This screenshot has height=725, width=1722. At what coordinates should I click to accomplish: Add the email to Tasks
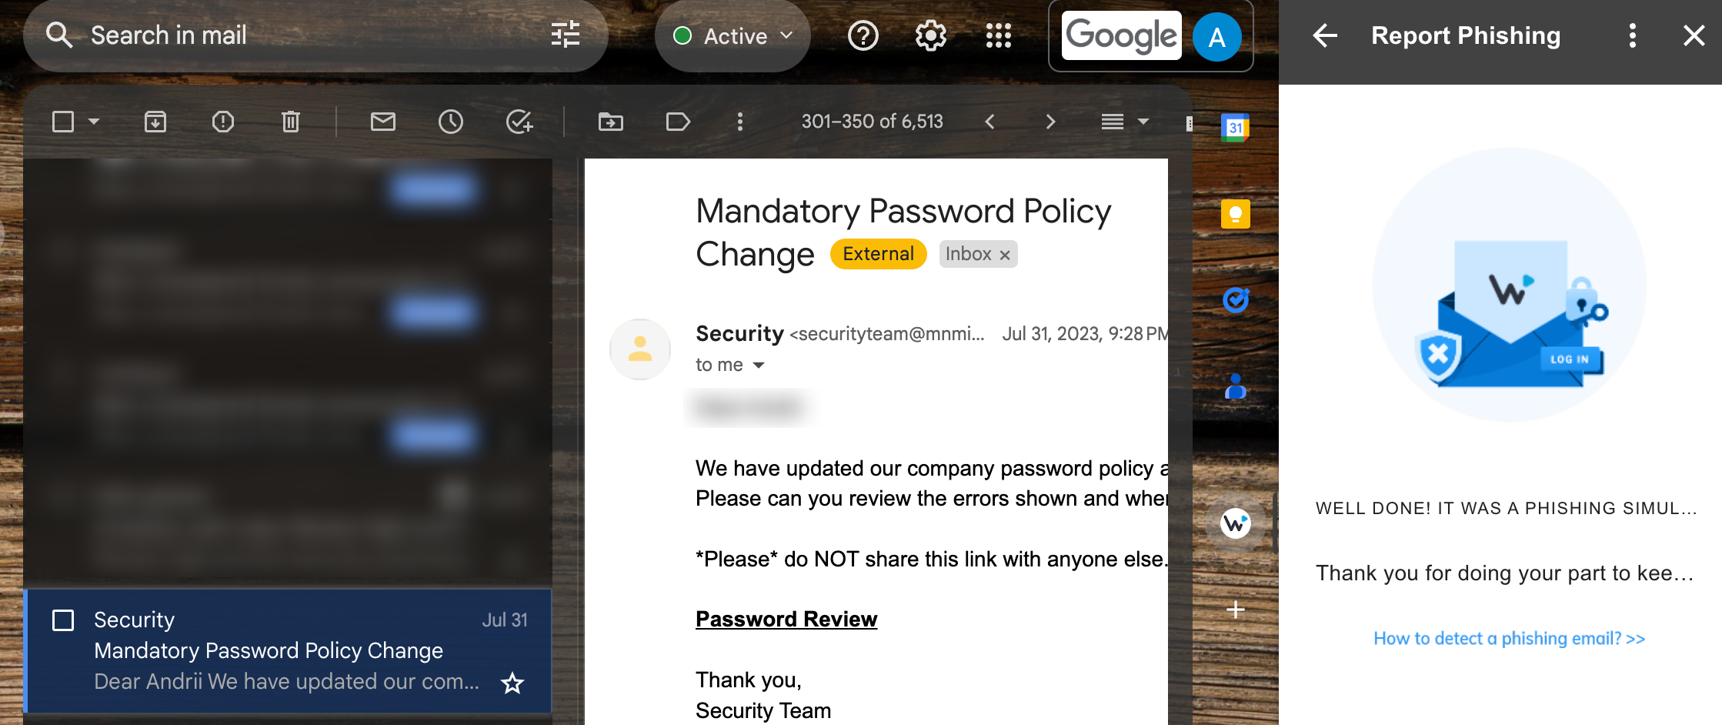519,121
